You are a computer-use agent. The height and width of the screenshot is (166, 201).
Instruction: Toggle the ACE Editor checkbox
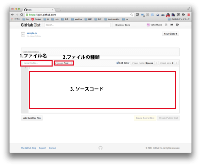(118, 63)
